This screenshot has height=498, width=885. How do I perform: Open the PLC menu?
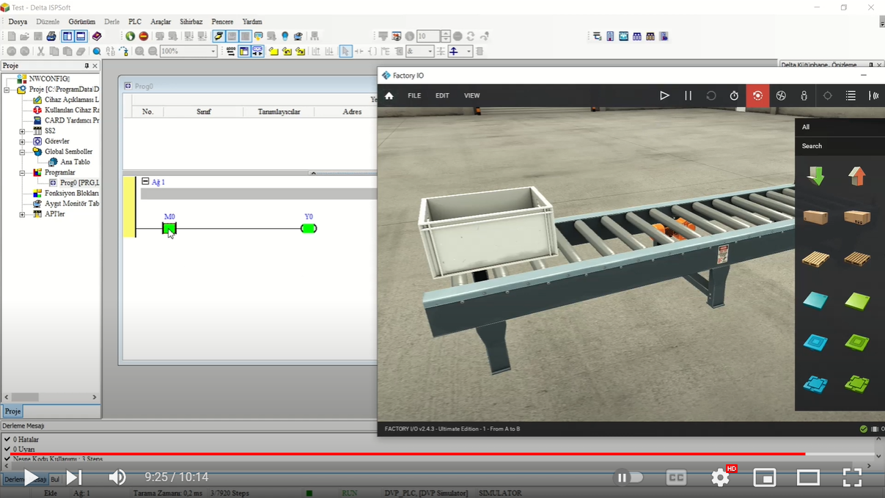(x=135, y=22)
